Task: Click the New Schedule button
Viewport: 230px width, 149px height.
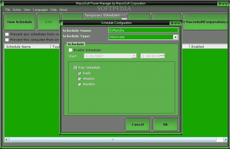Action: [20, 22]
